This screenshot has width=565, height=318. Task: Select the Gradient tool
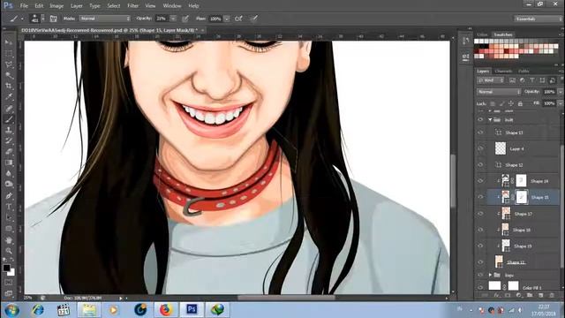[9, 163]
